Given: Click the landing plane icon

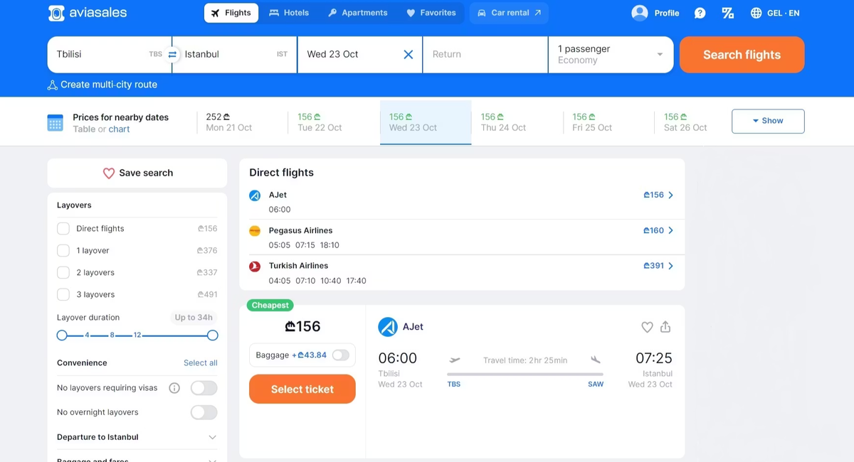Looking at the screenshot, I should pyautogui.click(x=596, y=360).
